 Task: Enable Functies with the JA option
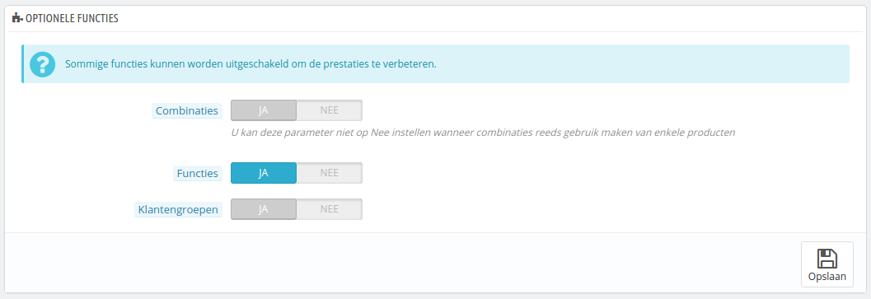[x=264, y=173]
